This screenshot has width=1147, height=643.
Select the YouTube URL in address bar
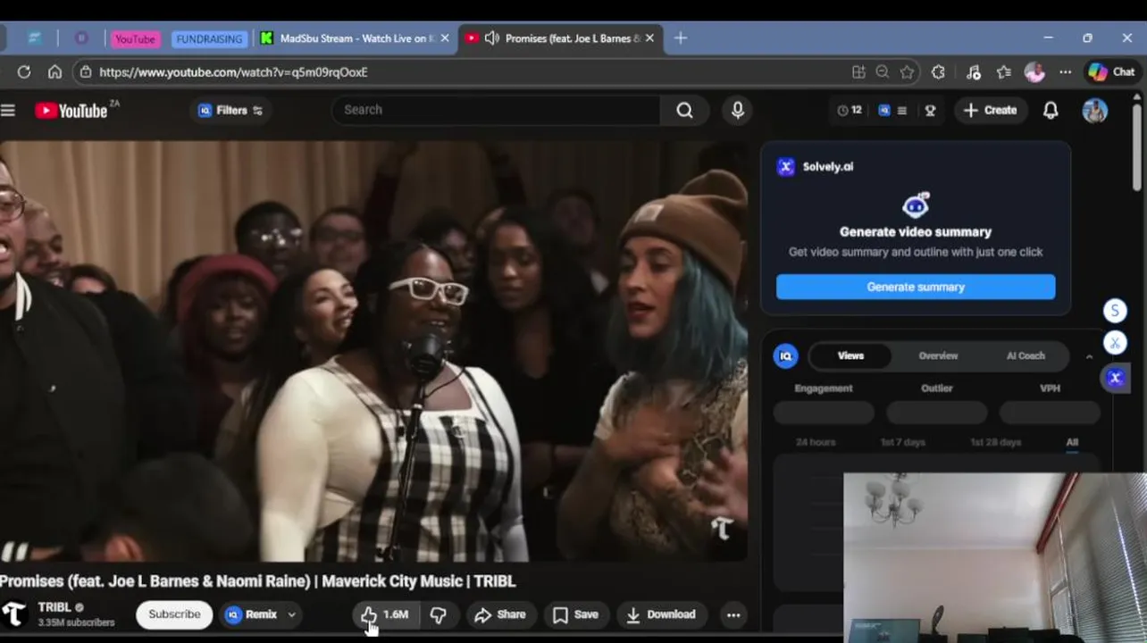coord(233,72)
